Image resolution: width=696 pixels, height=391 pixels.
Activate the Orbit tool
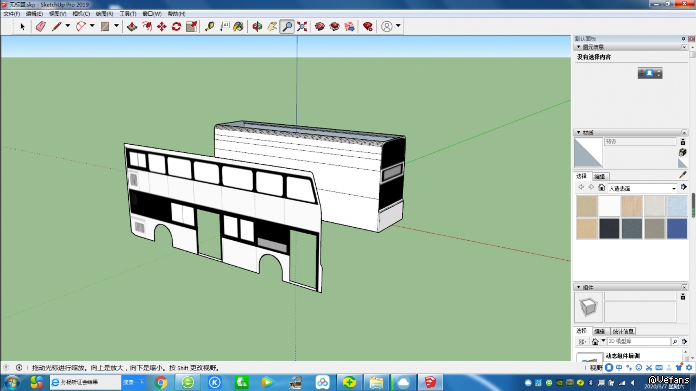(x=257, y=27)
